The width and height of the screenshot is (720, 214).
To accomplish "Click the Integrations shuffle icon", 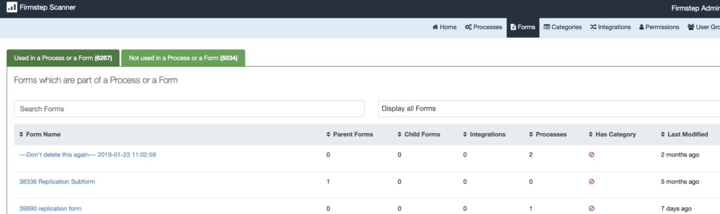I will pos(593,27).
